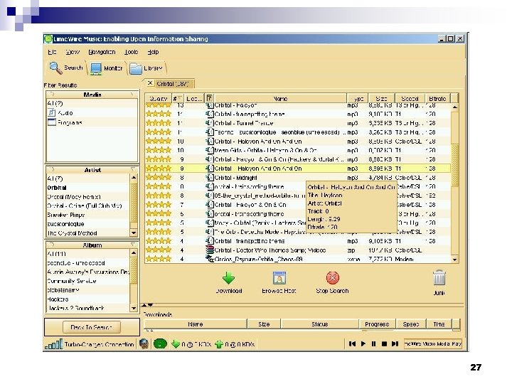Maximize the LimeWire window
The image size is (512, 384).
[450, 38]
